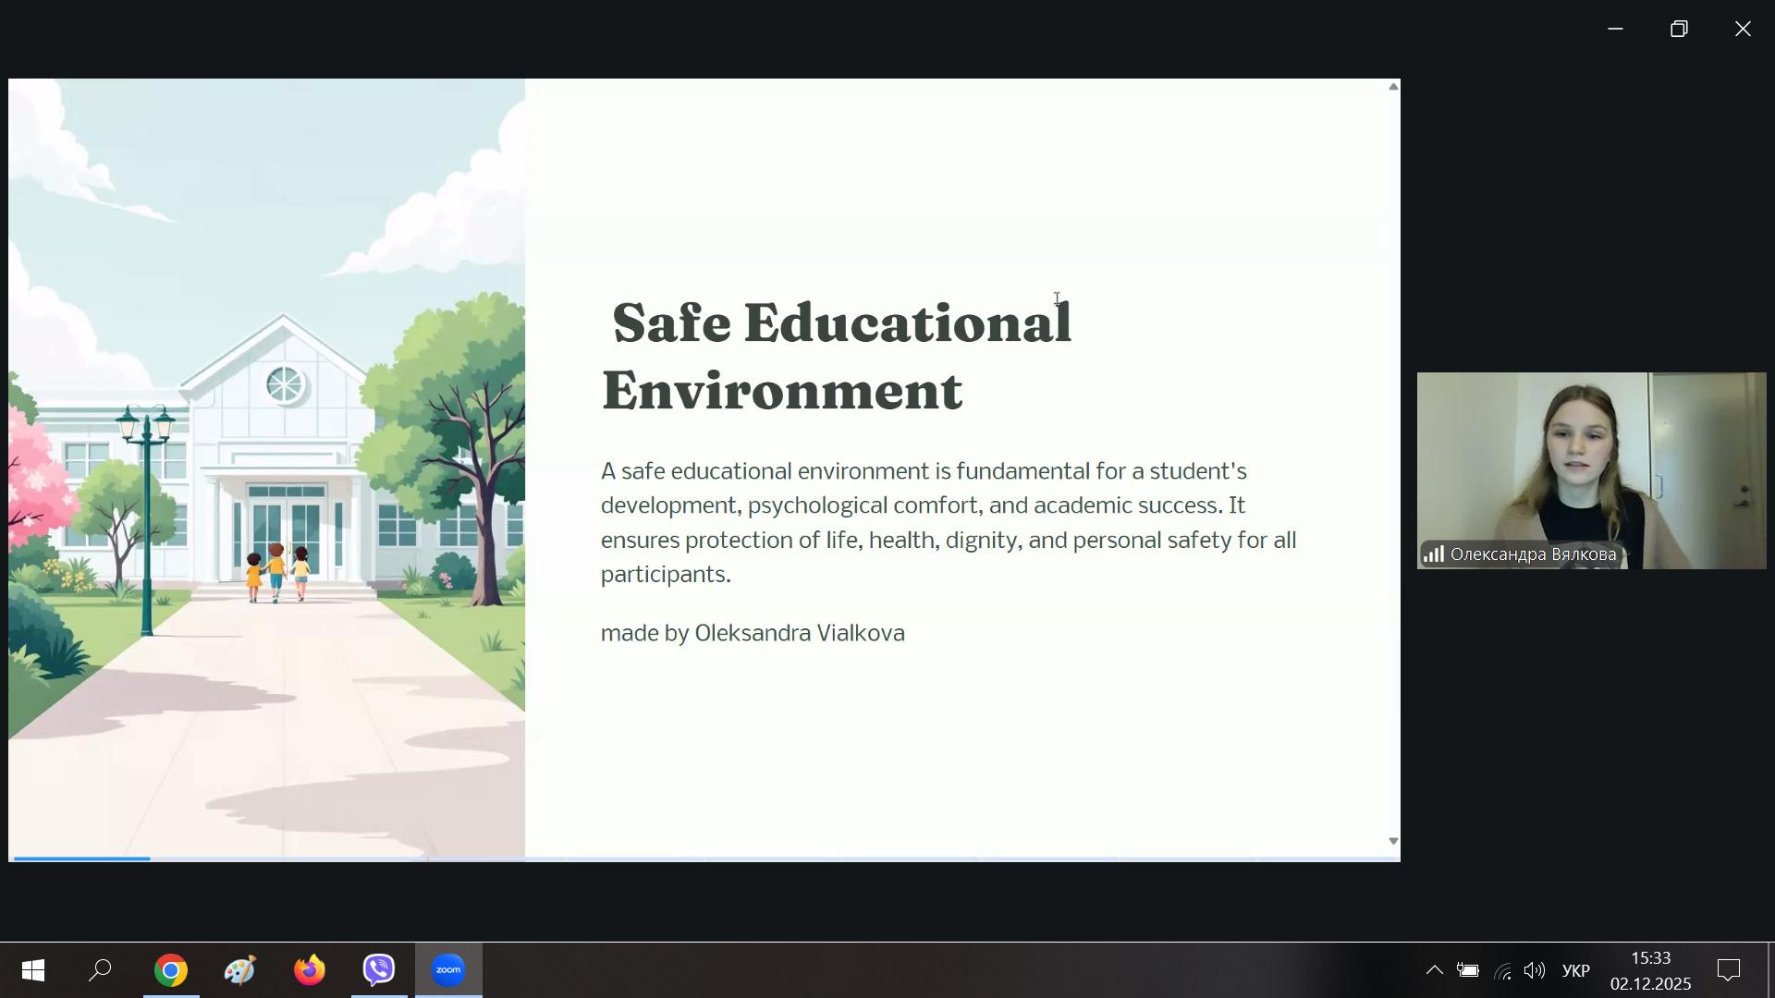Launch the Paint app taskbar icon
The image size is (1775, 998).
[239, 970]
